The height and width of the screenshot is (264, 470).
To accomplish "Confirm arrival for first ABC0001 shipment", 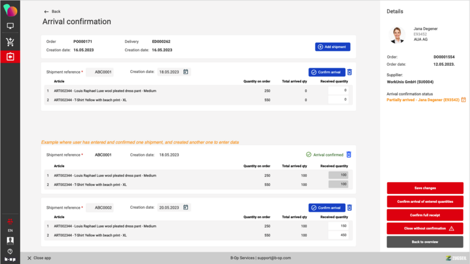I will point(327,72).
